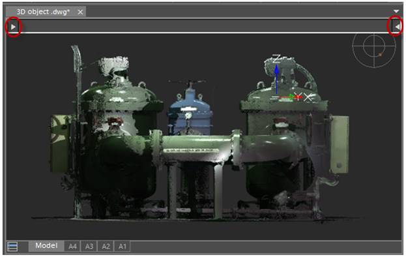Open the document tabs dropdown arrow
The width and height of the screenshot is (406, 257).
click(396, 11)
